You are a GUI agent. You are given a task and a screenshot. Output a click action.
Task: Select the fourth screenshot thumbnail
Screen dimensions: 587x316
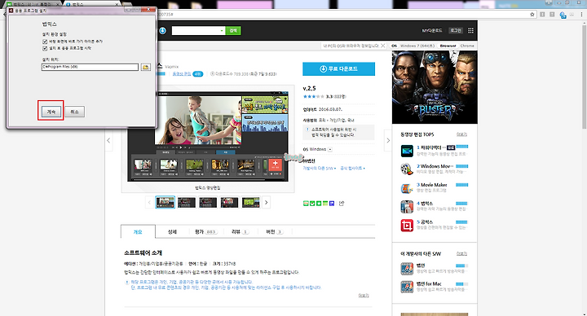click(x=229, y=202)
